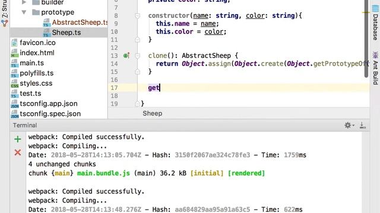Click the '[initial]' text in terminal
Screen dimensions: 380x213
coord(207,173)
